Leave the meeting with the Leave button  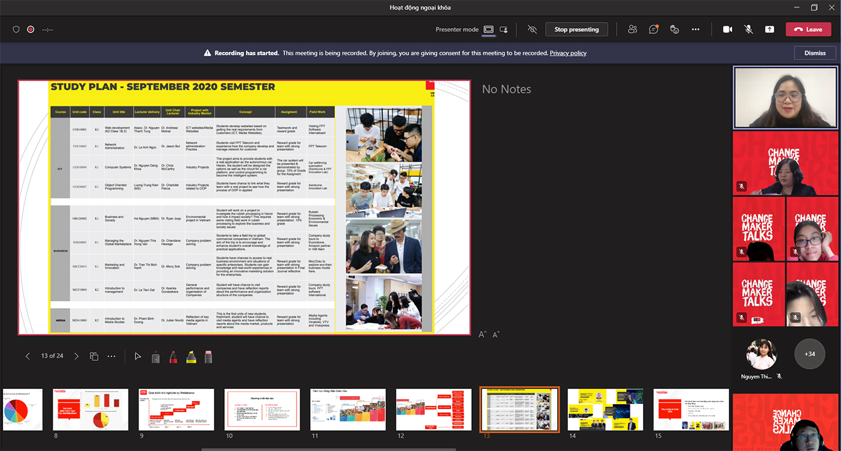tap(808, 29)
